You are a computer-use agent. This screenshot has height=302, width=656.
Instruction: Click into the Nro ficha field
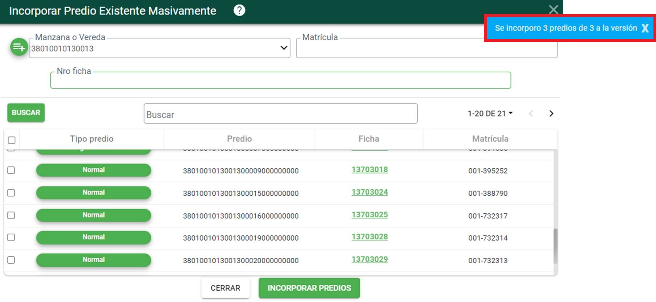280,80
